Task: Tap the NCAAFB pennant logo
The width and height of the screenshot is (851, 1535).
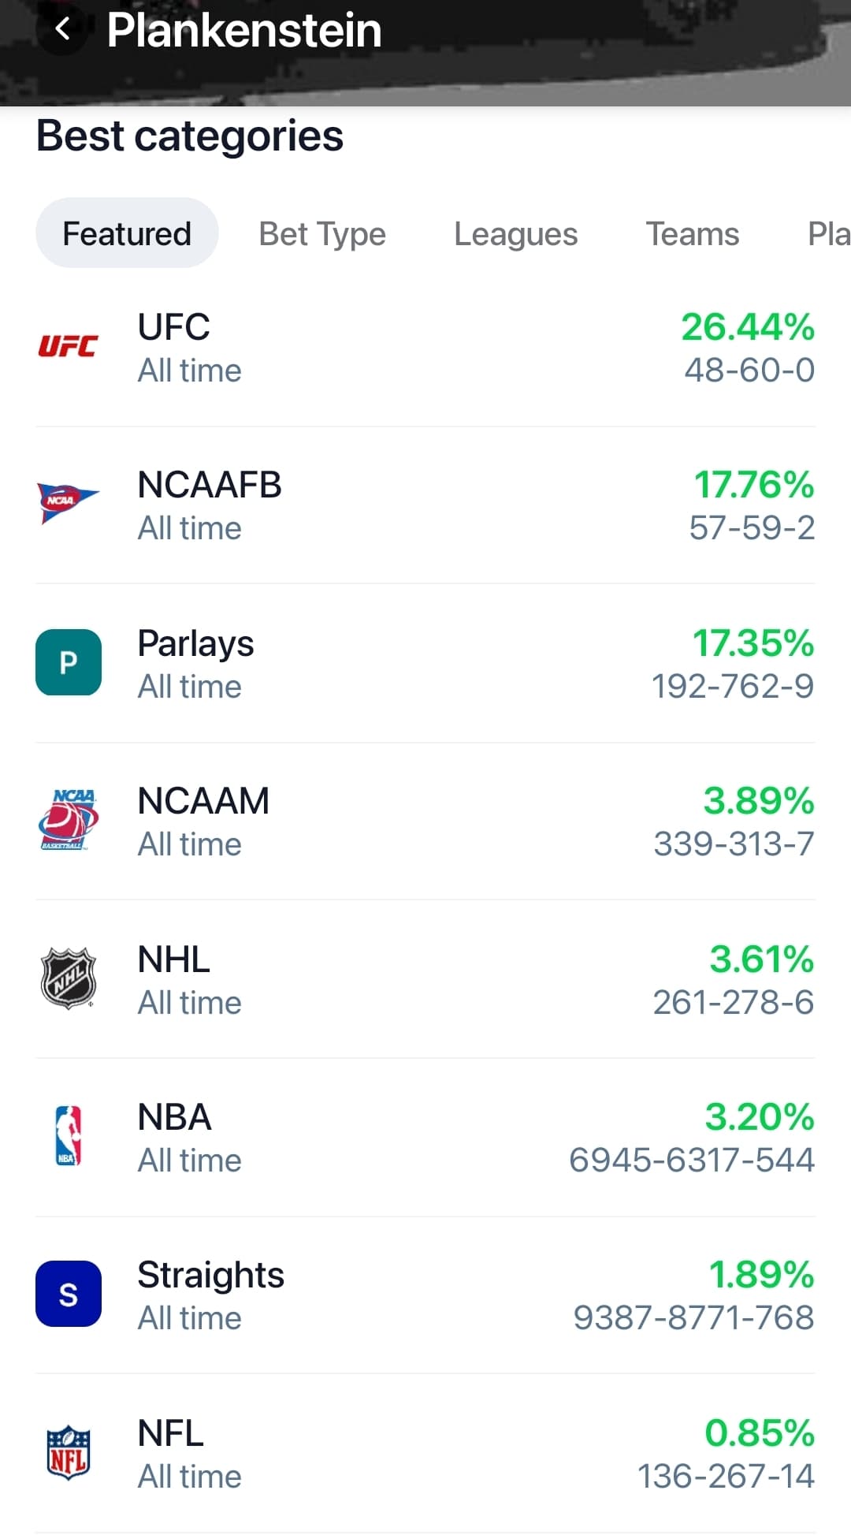Action: click(x=68, y=503)
